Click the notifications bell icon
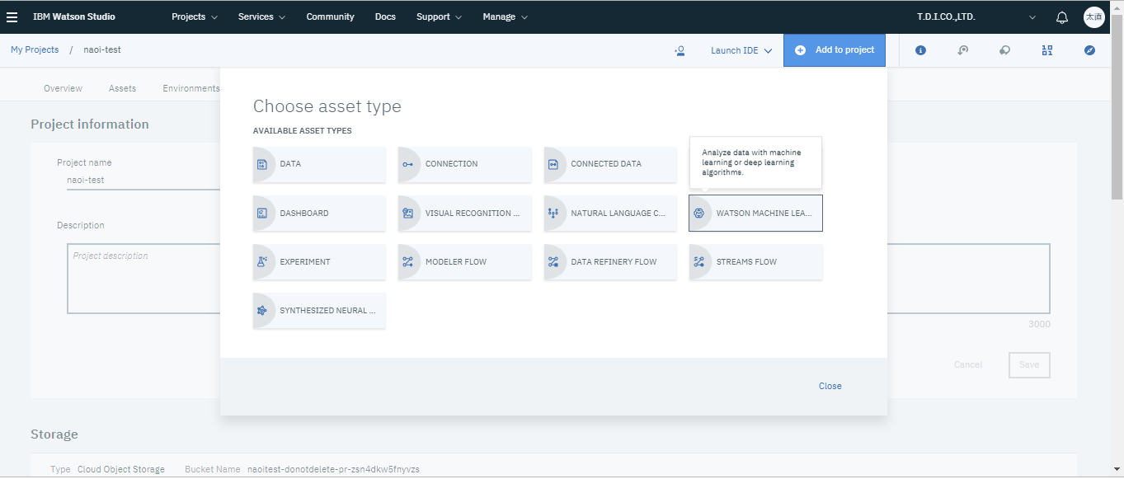The image size is (1124, 479). click(x=1062, y=17)
